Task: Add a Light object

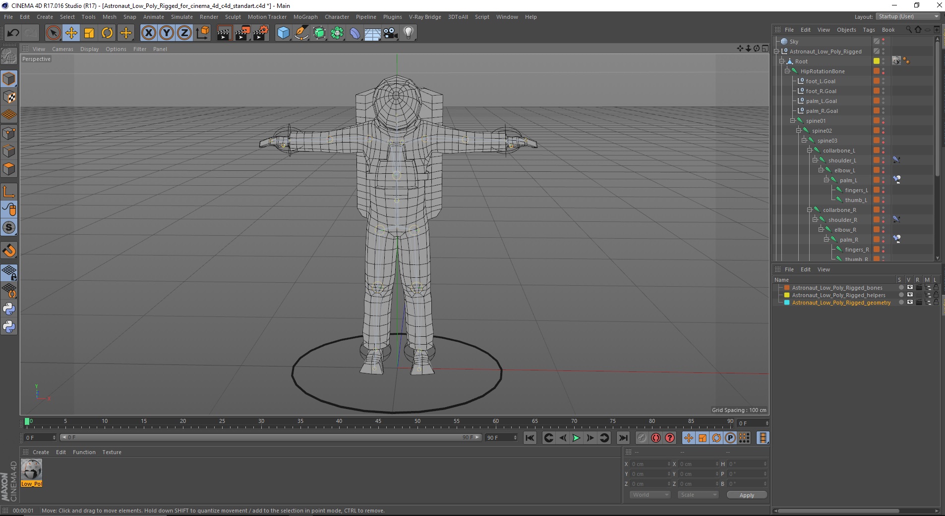Action: pos(409,33)
